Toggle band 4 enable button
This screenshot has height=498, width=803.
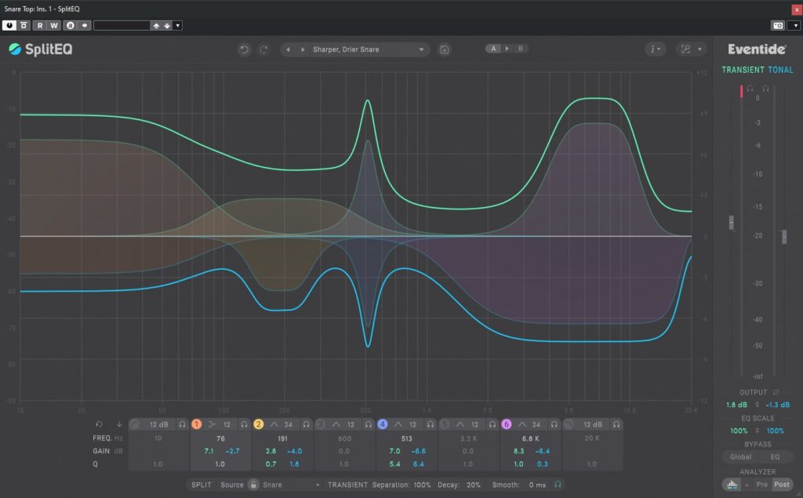tap(382, 424)
